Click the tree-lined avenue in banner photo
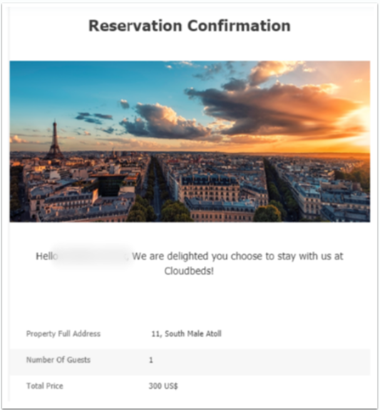The image size is (380, 410). coord(155,188)
